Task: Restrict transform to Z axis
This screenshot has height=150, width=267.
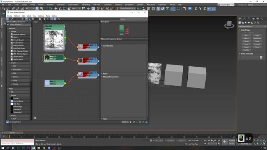Action: [x=205, y=9]
